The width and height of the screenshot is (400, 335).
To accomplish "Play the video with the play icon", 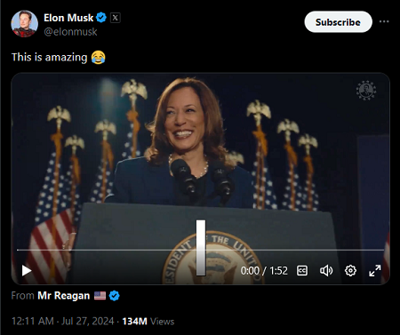I will click(27, 270).
